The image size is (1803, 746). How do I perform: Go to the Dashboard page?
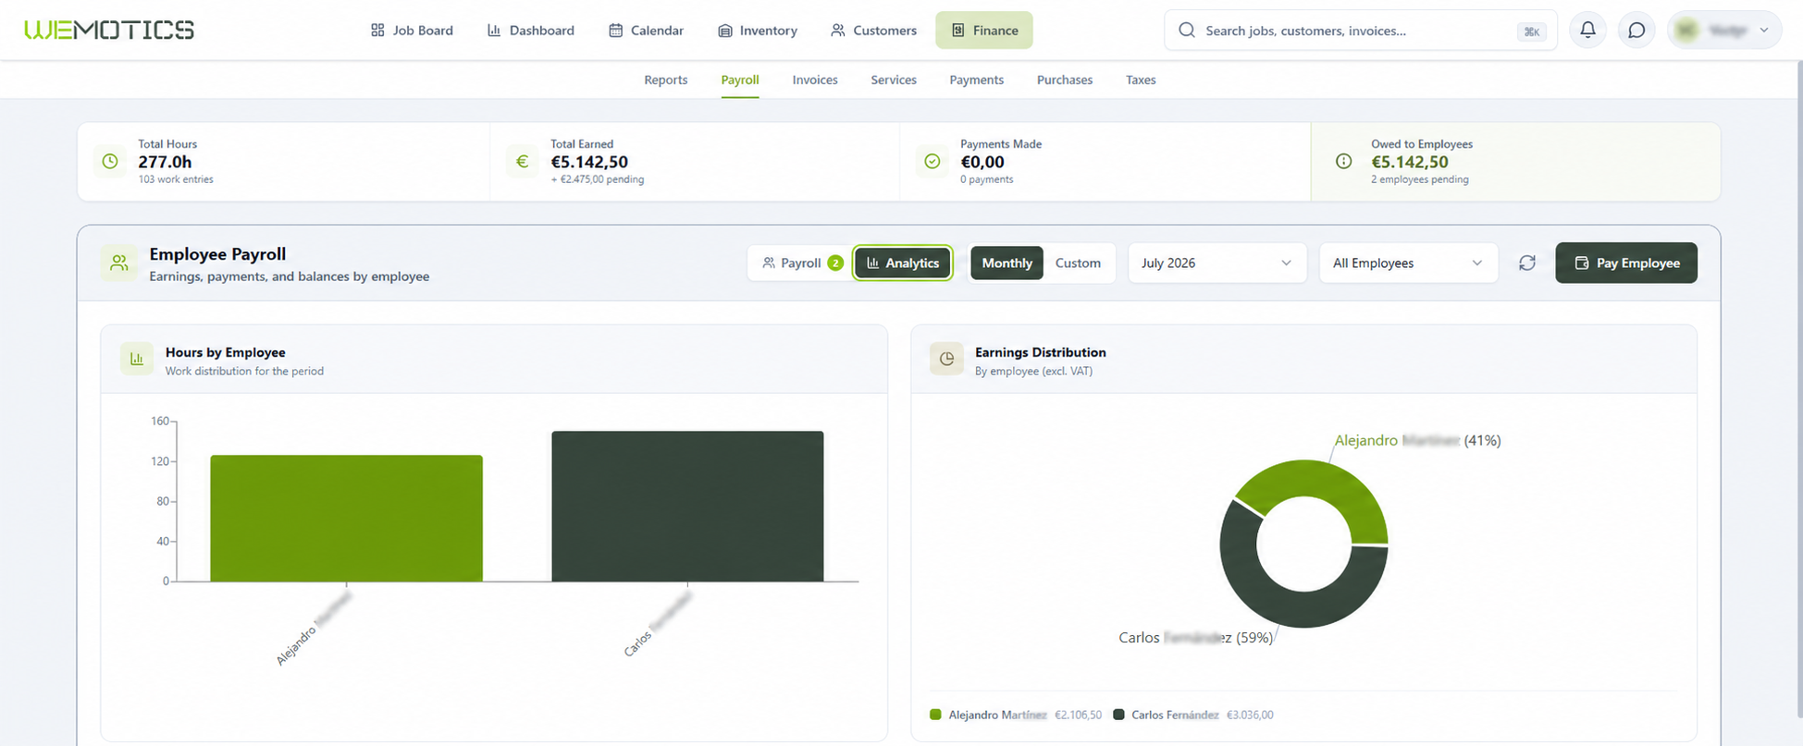point(531,30)
